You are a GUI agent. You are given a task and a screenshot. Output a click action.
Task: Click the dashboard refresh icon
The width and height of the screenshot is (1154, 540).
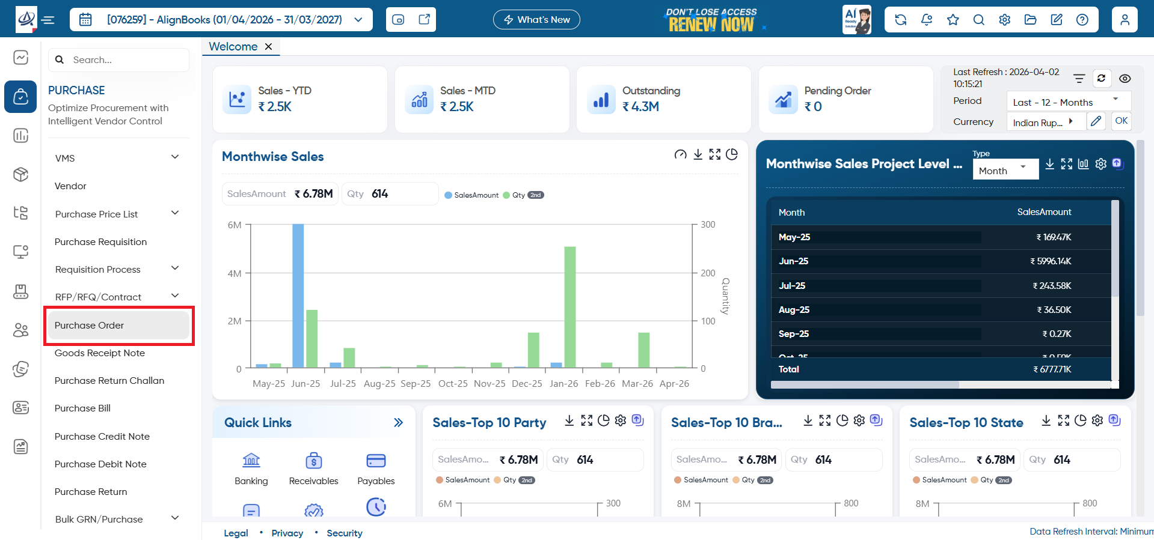1101,78
